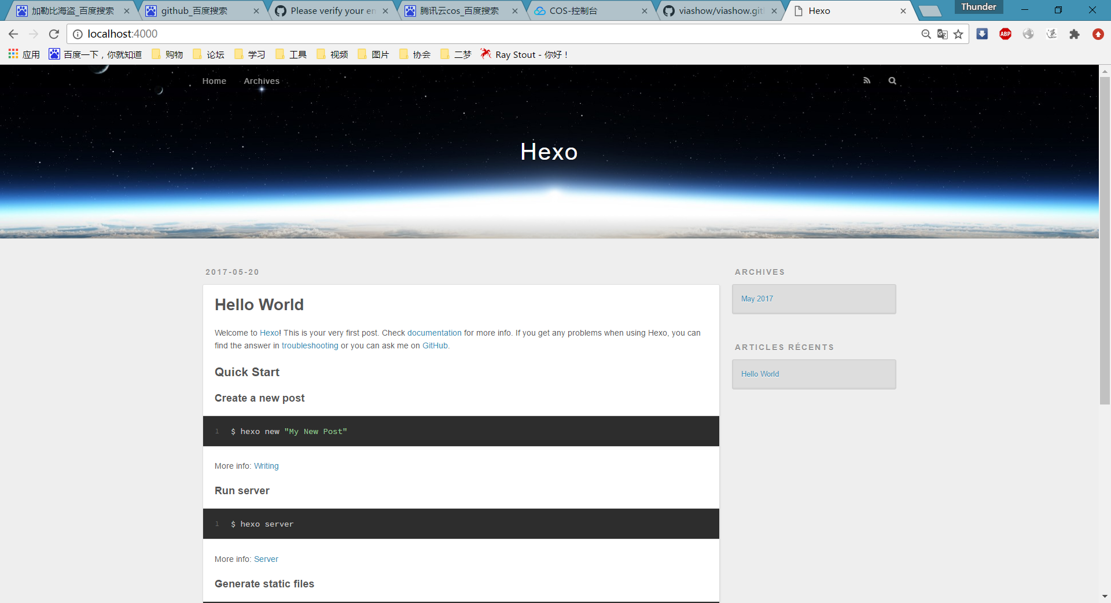Click the browser back arrow
1111x603 pixels.
click(13, 34)
